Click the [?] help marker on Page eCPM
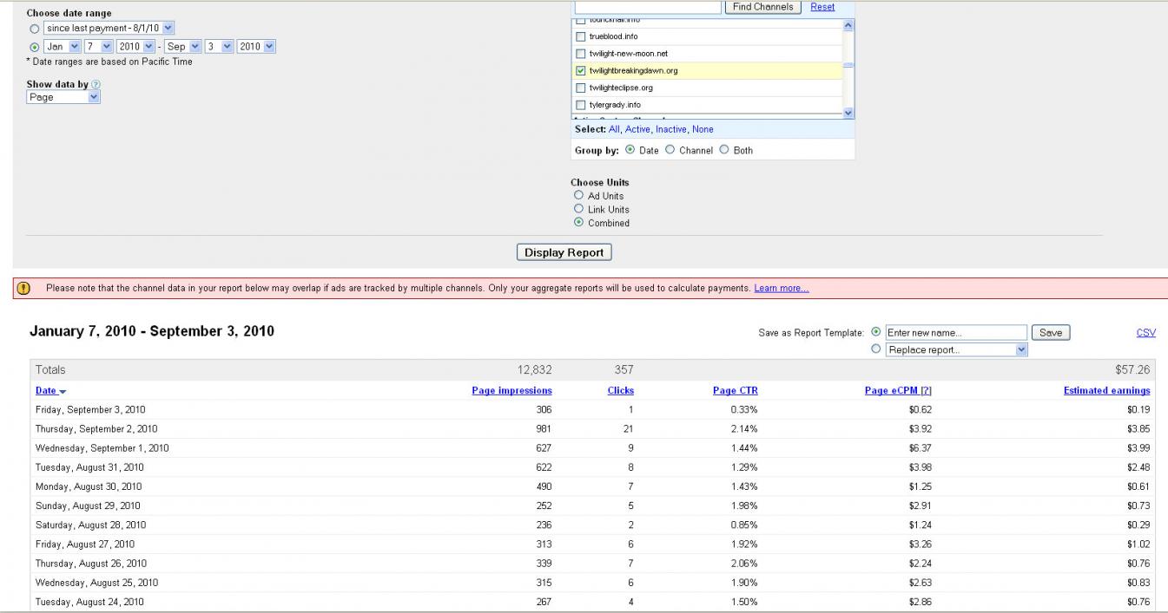The height and width of the screenshot is (613, 1168). (x=926, y=391)
